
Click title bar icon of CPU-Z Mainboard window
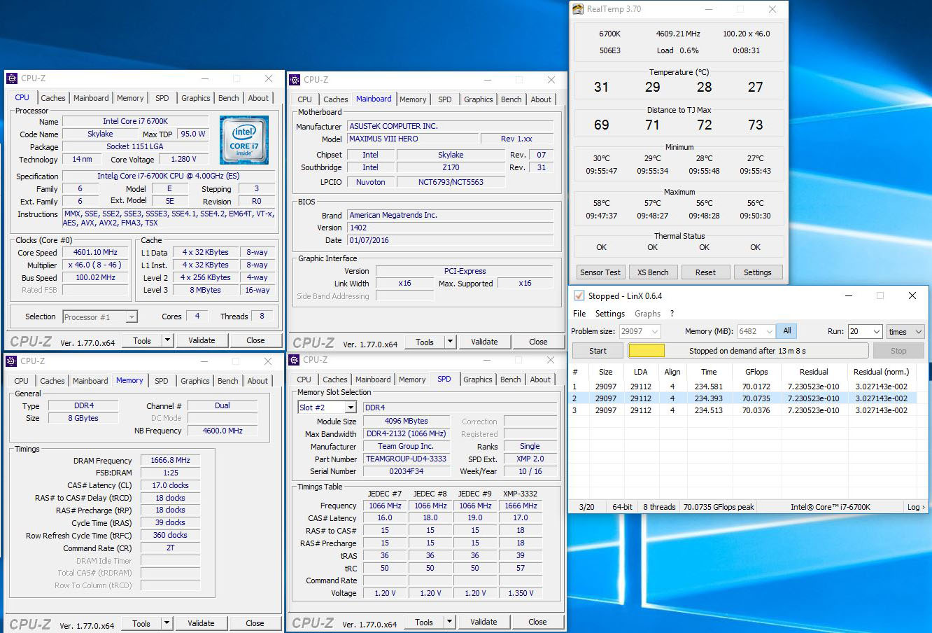295,80
